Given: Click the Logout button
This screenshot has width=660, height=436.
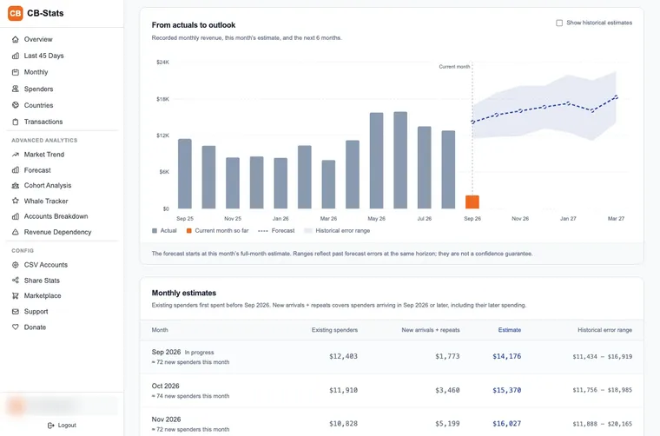Looking at the screenshot, I should click(62, 426).
